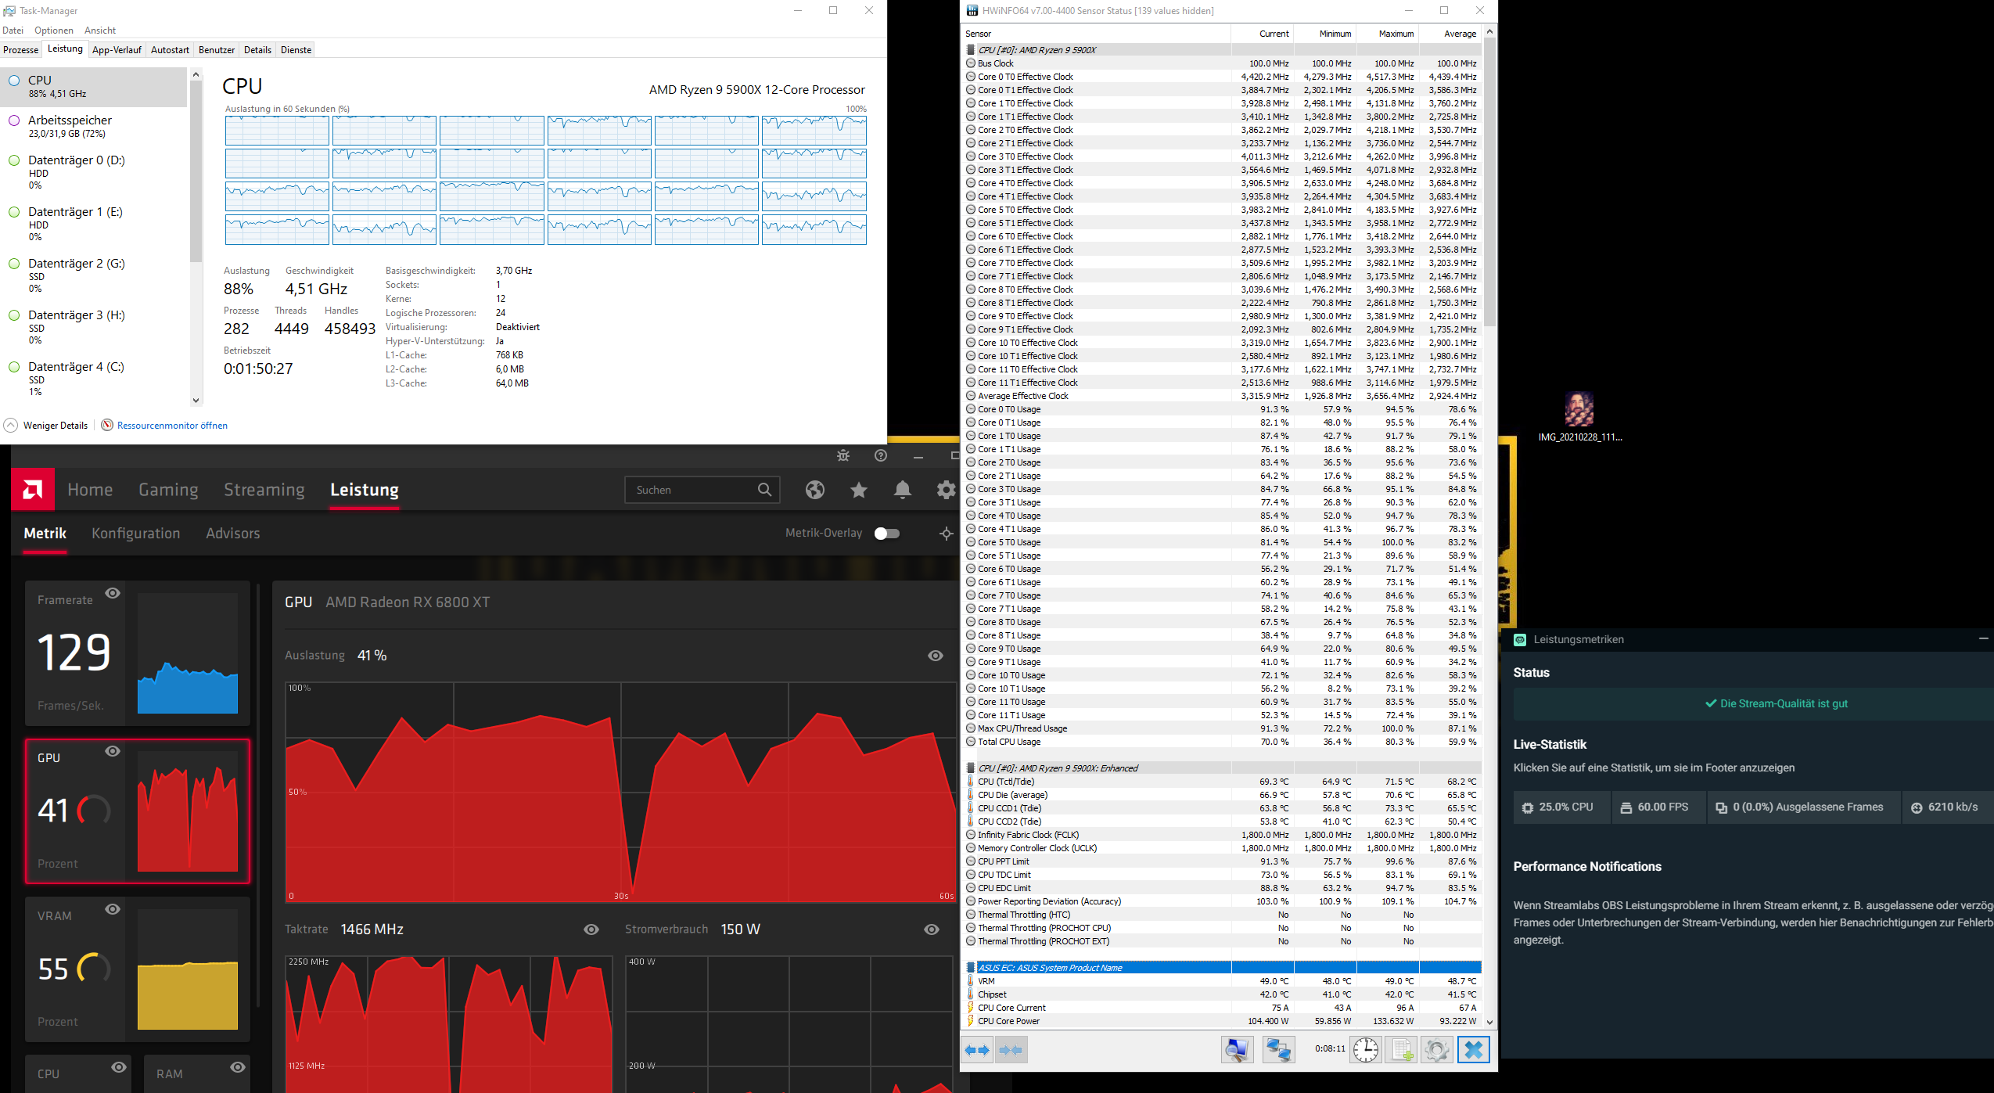This screenshot has width=1994, height=1093.
Task: Enable the Metrik-Overlay toggle
Action: click(x=888, y=533)
